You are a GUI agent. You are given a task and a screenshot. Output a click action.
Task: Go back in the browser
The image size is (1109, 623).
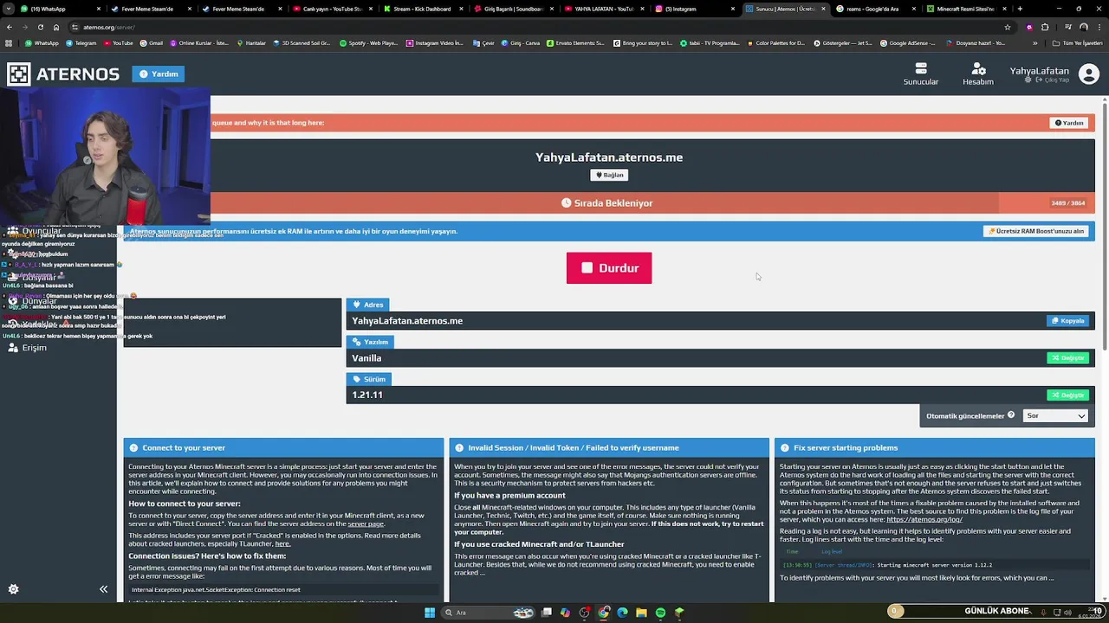[x=9, y=27]
